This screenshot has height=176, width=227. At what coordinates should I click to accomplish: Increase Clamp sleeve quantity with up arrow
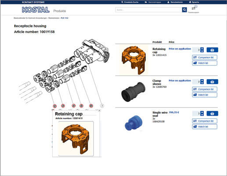click(x=202, y=81)
